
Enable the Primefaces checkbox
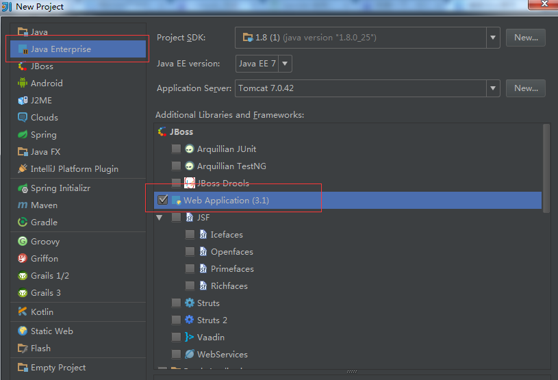point(190,268)
